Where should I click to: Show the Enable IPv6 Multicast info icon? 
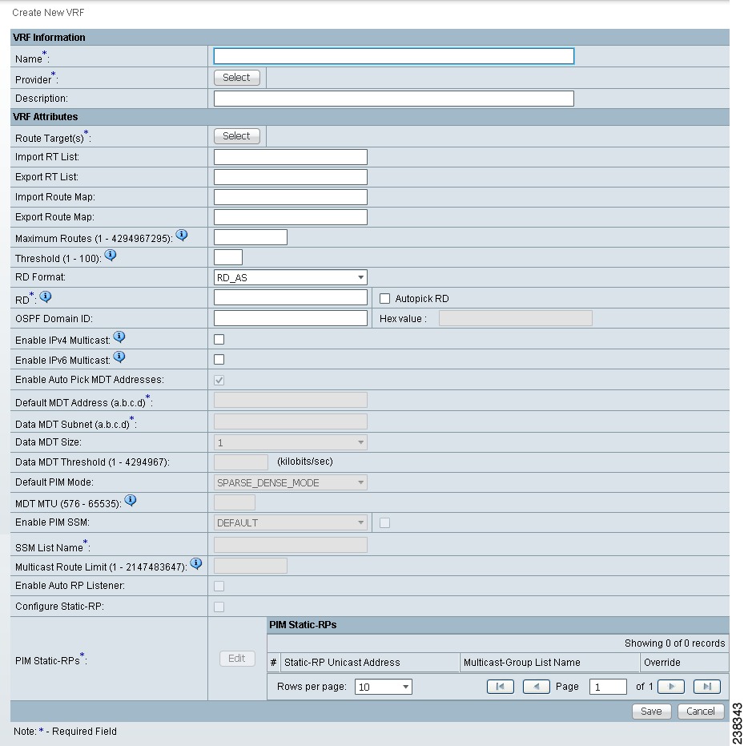point(119,357)
